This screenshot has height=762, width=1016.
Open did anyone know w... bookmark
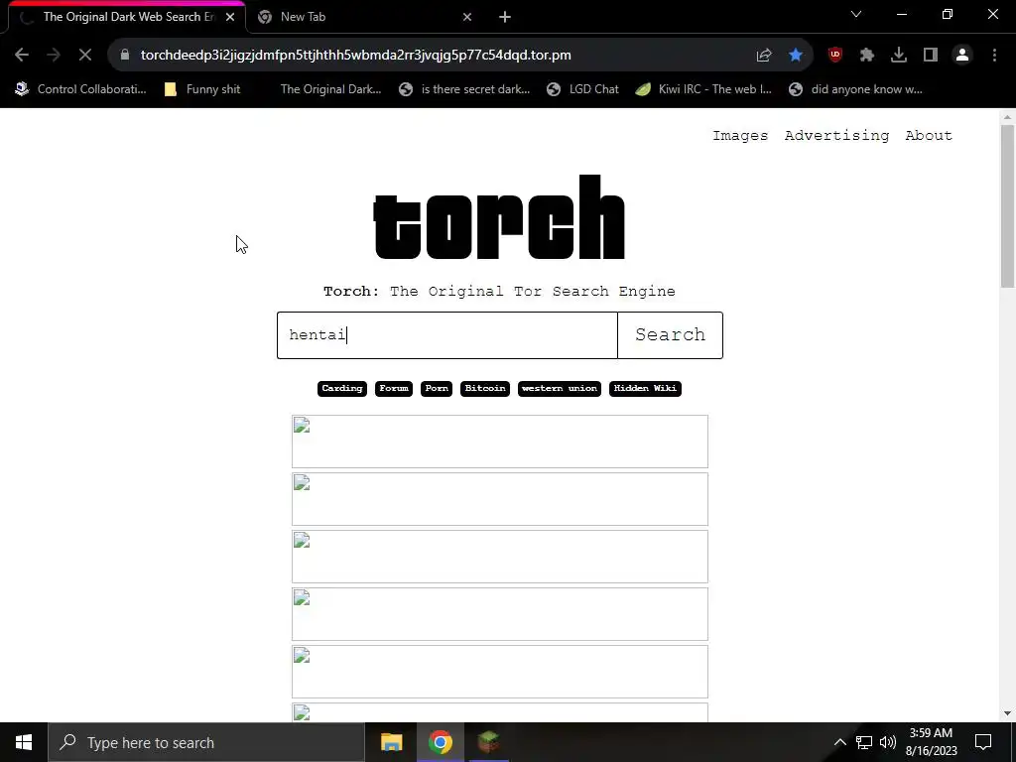855,89
